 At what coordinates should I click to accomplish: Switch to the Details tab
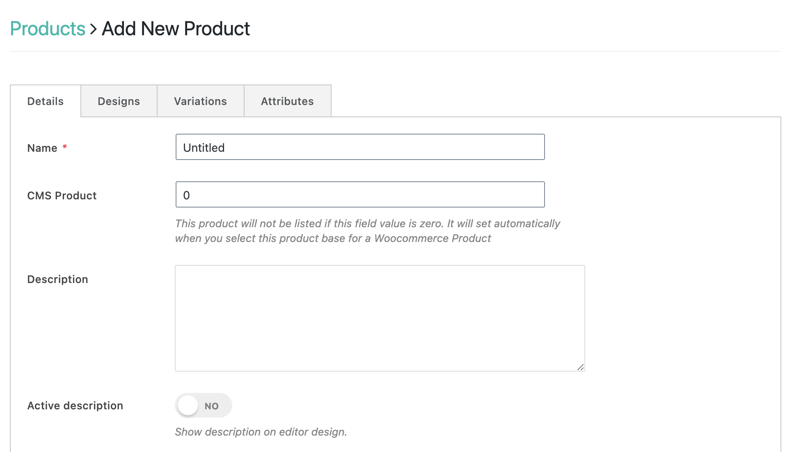tap(46, 101)
